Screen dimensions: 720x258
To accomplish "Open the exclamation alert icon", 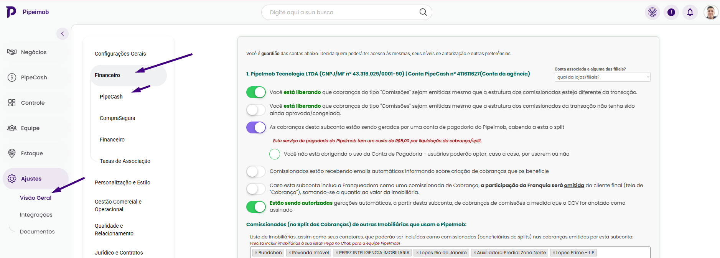I will coord(671,12).
